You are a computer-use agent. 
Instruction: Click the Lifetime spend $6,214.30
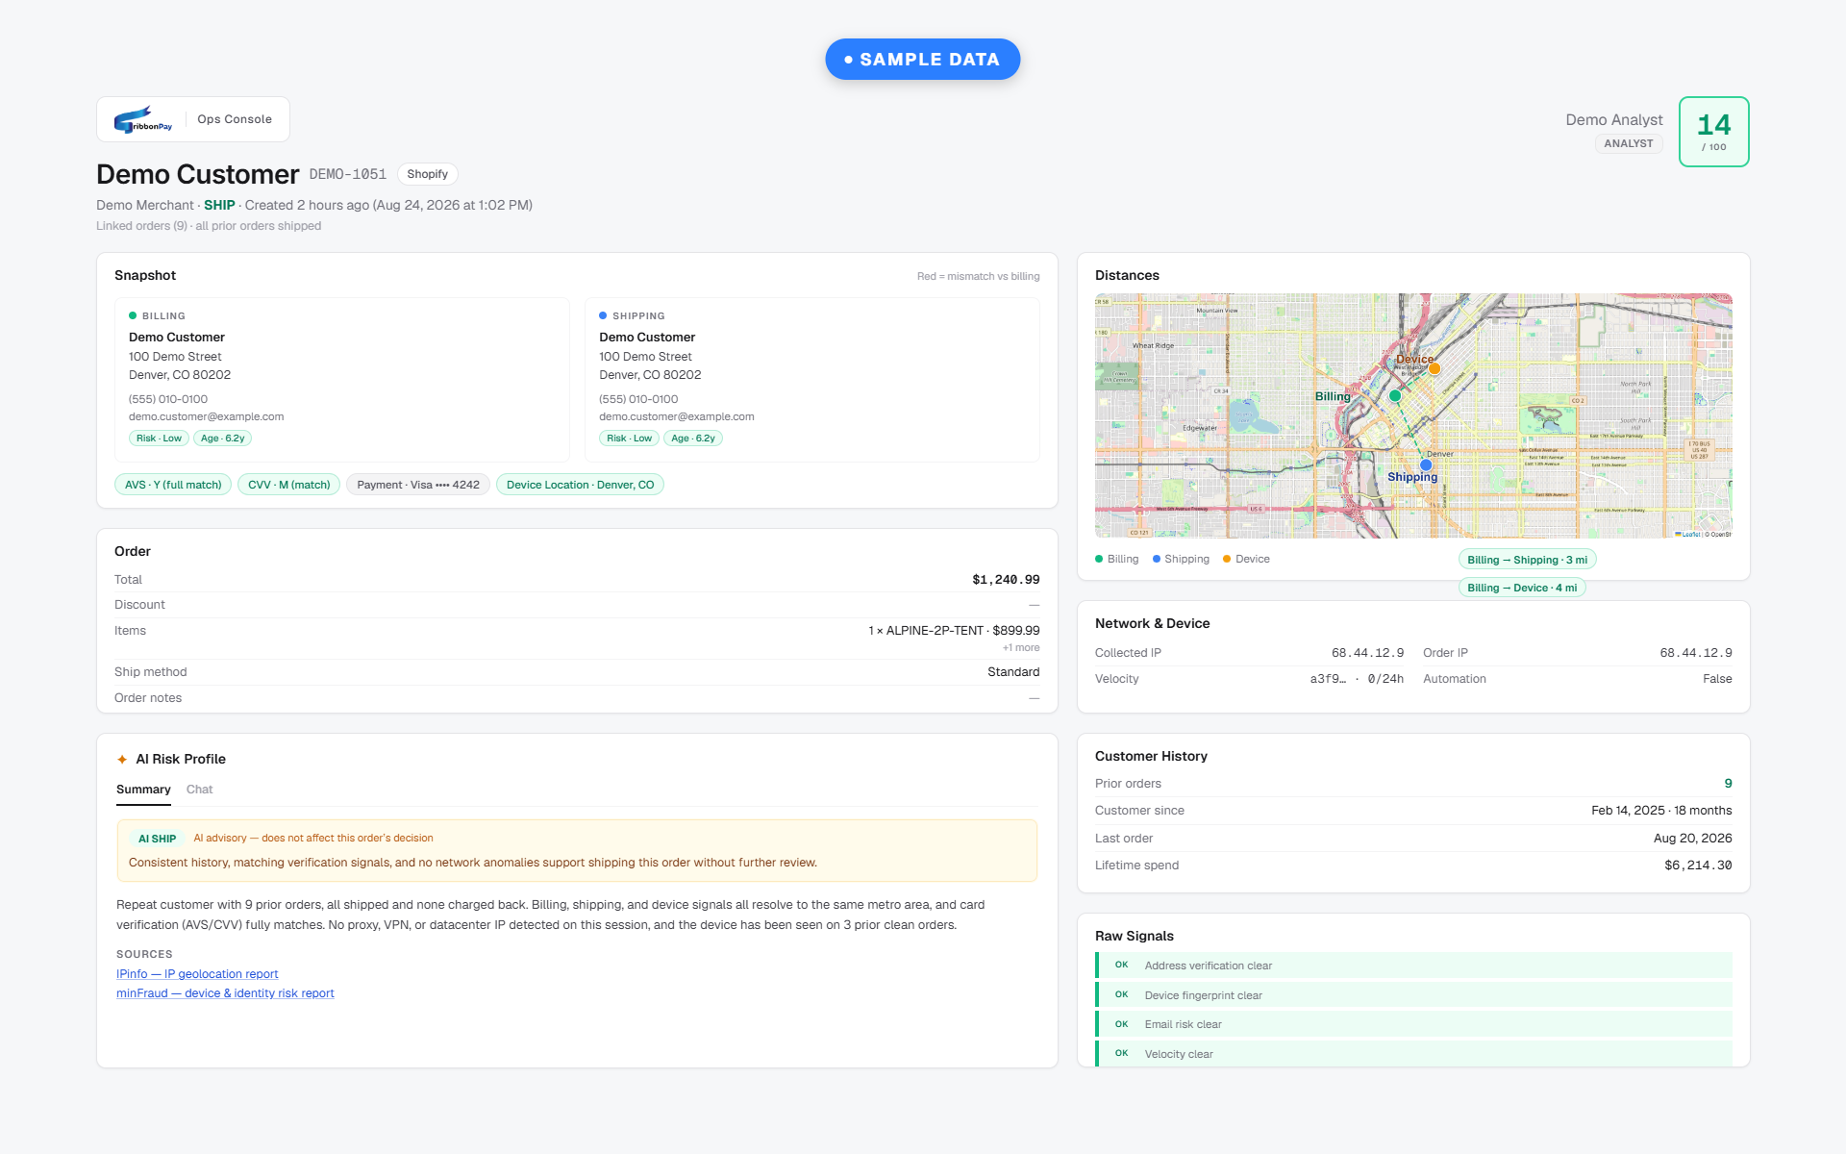(x=1698, y=865)
